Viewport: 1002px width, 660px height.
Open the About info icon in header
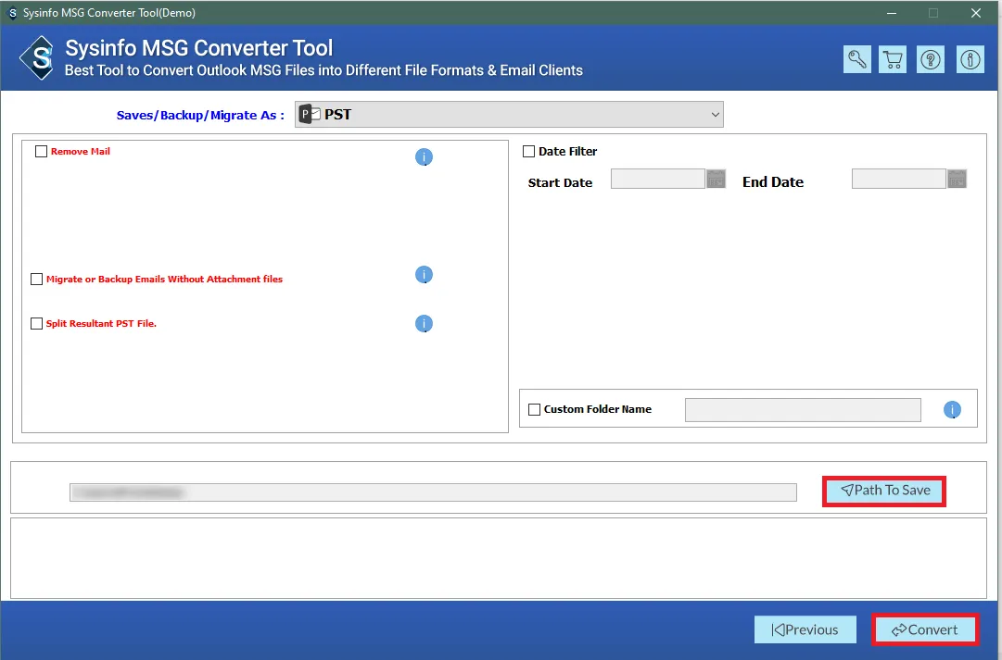tap(970, 59)
